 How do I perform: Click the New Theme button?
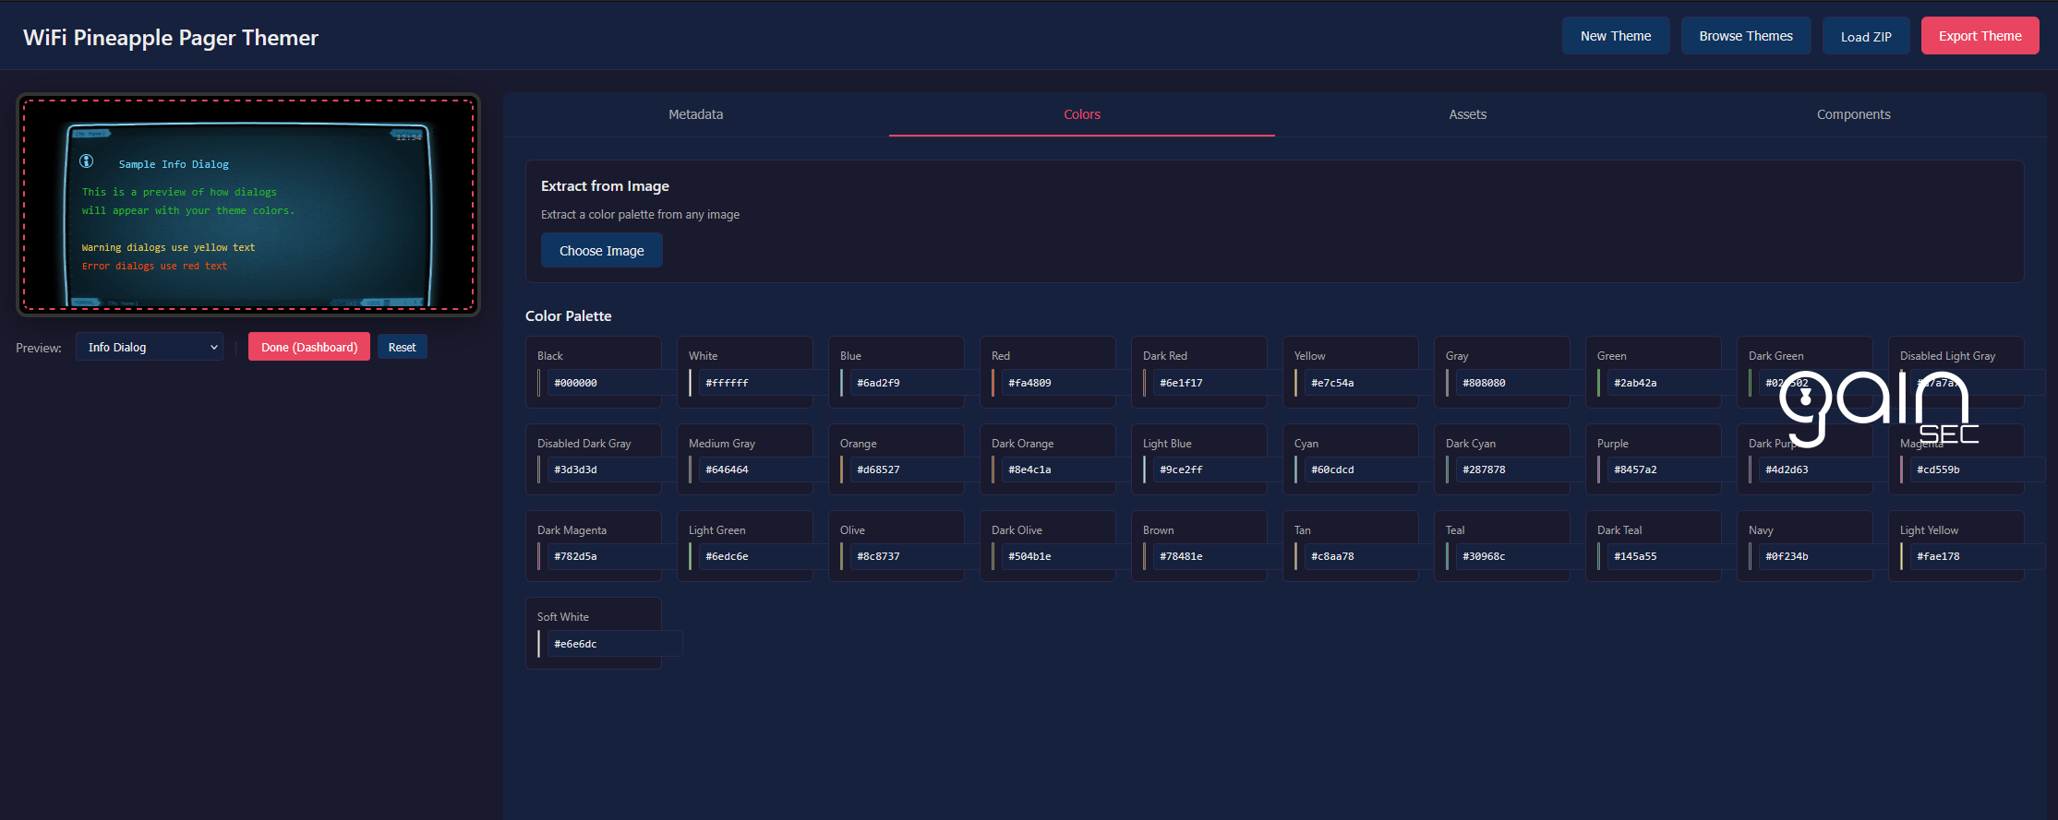(x=1616, y=36)
